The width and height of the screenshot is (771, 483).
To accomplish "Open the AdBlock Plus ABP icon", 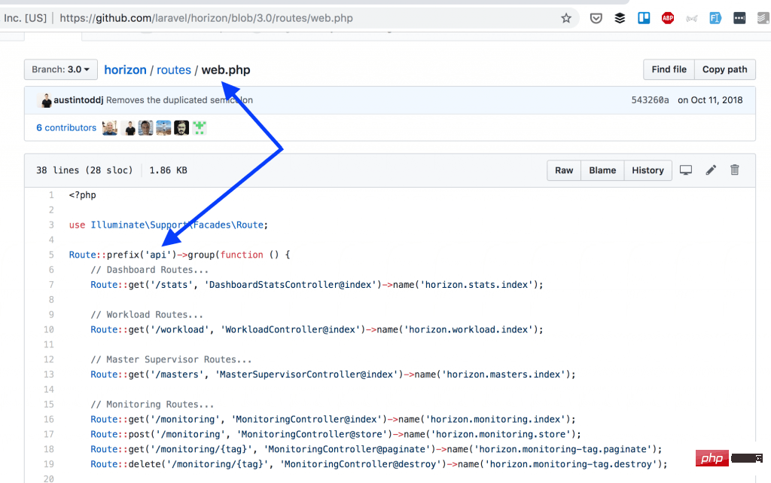I will [x=668, y=18].
